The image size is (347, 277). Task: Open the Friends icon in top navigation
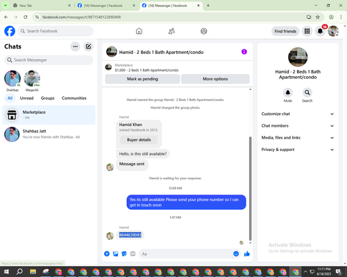171,31
